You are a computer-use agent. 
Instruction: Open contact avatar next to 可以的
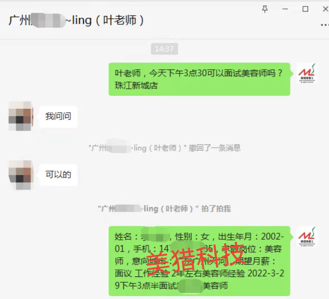(21, 175)
